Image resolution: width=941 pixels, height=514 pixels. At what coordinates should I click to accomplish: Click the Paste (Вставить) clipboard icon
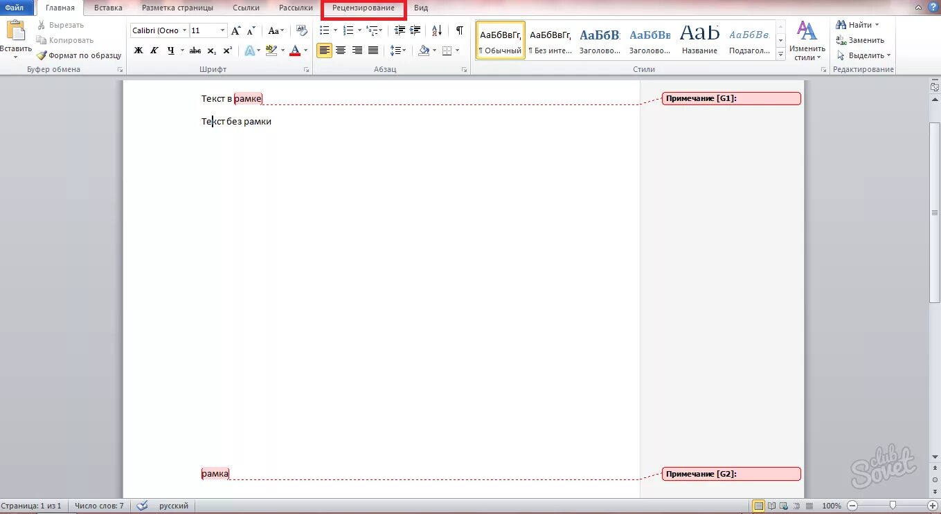click(15, 32)
